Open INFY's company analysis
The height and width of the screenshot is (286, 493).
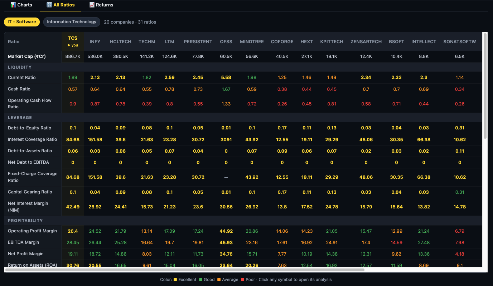pyautogui.click(x=95, y=41)
